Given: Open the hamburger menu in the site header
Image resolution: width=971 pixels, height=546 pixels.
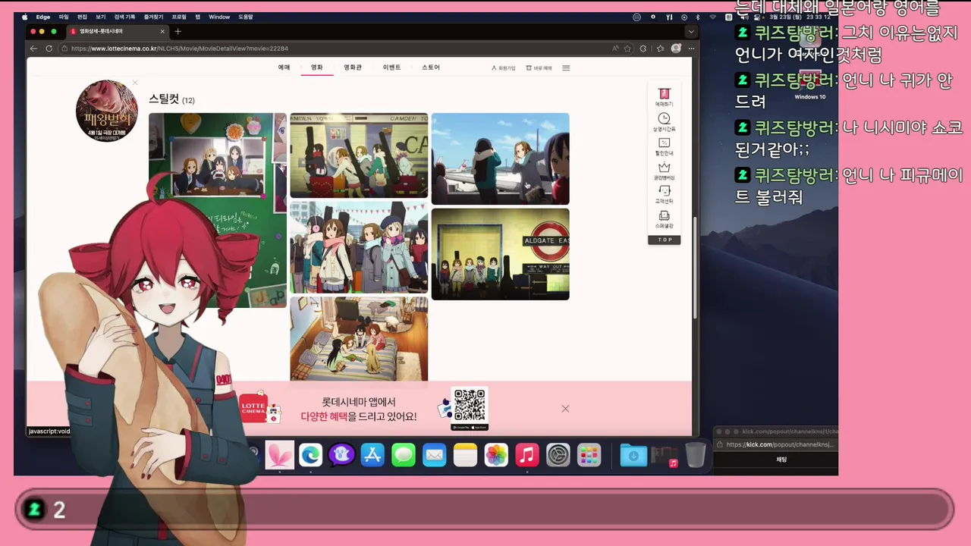Looking at the screenshot, I should [x=566, y=67].
